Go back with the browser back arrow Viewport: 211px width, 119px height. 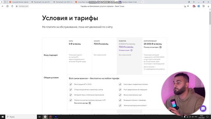point(3,6)
